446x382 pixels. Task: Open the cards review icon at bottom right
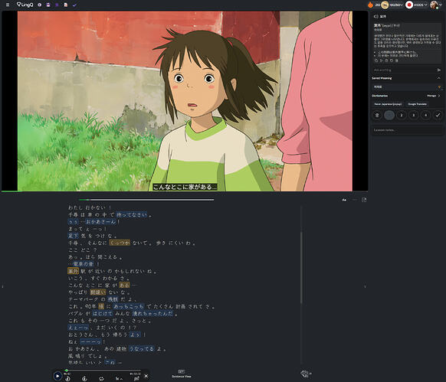coord(305,374)
